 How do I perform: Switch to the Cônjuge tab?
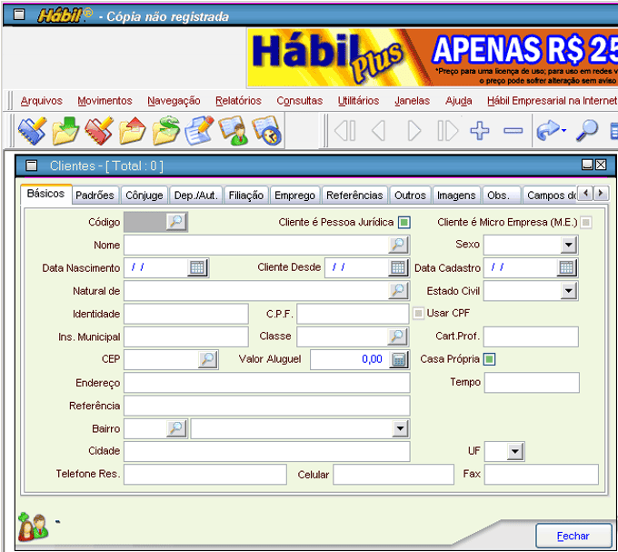145,196
